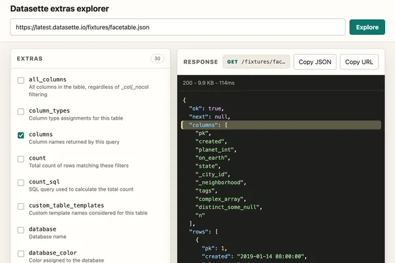Image resolution: width=395 pixels, height=263 pixels.
Task: Click the "rows": [ line
Action: [203, 232]
